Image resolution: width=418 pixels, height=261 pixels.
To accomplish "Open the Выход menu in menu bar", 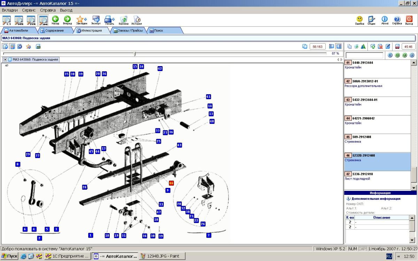I will tap(66, 10).
